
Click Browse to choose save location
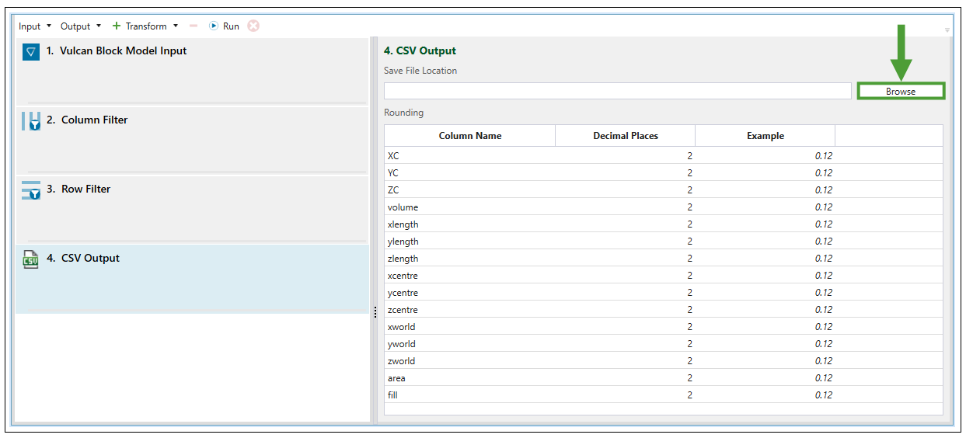coord(901,92)
